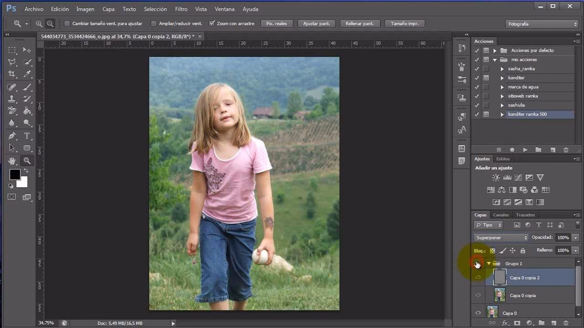The width and height of the screenshot is (584, 328).
Task: Collapse the Grupo 1 layer group
Action: click(489, 263)
